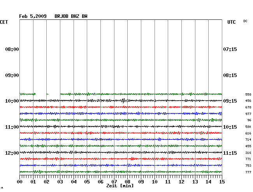The height and width of the screenshot is (192, 253).
Task: Click the red trace with DC value 616
Action: tap(121, 133)
